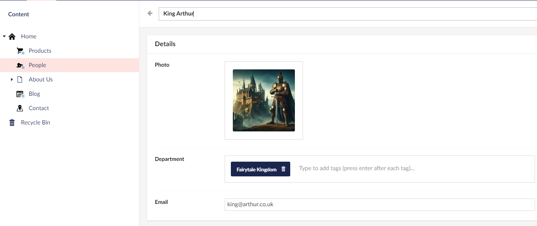The image size is (537, 226).
Task: Collapse the Home tree node
Action: click(x=4, y=36)
